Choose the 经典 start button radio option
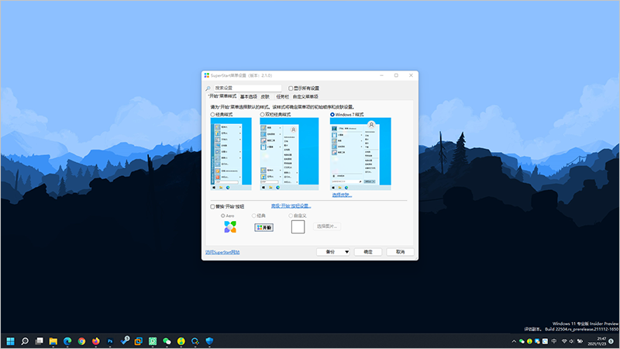This screenshot has width=620, height=349. coord(254,216)
